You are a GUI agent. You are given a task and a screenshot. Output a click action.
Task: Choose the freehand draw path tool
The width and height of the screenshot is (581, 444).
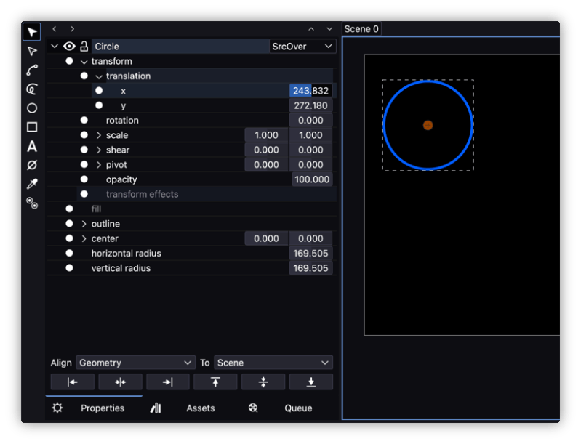coord(32,89)
